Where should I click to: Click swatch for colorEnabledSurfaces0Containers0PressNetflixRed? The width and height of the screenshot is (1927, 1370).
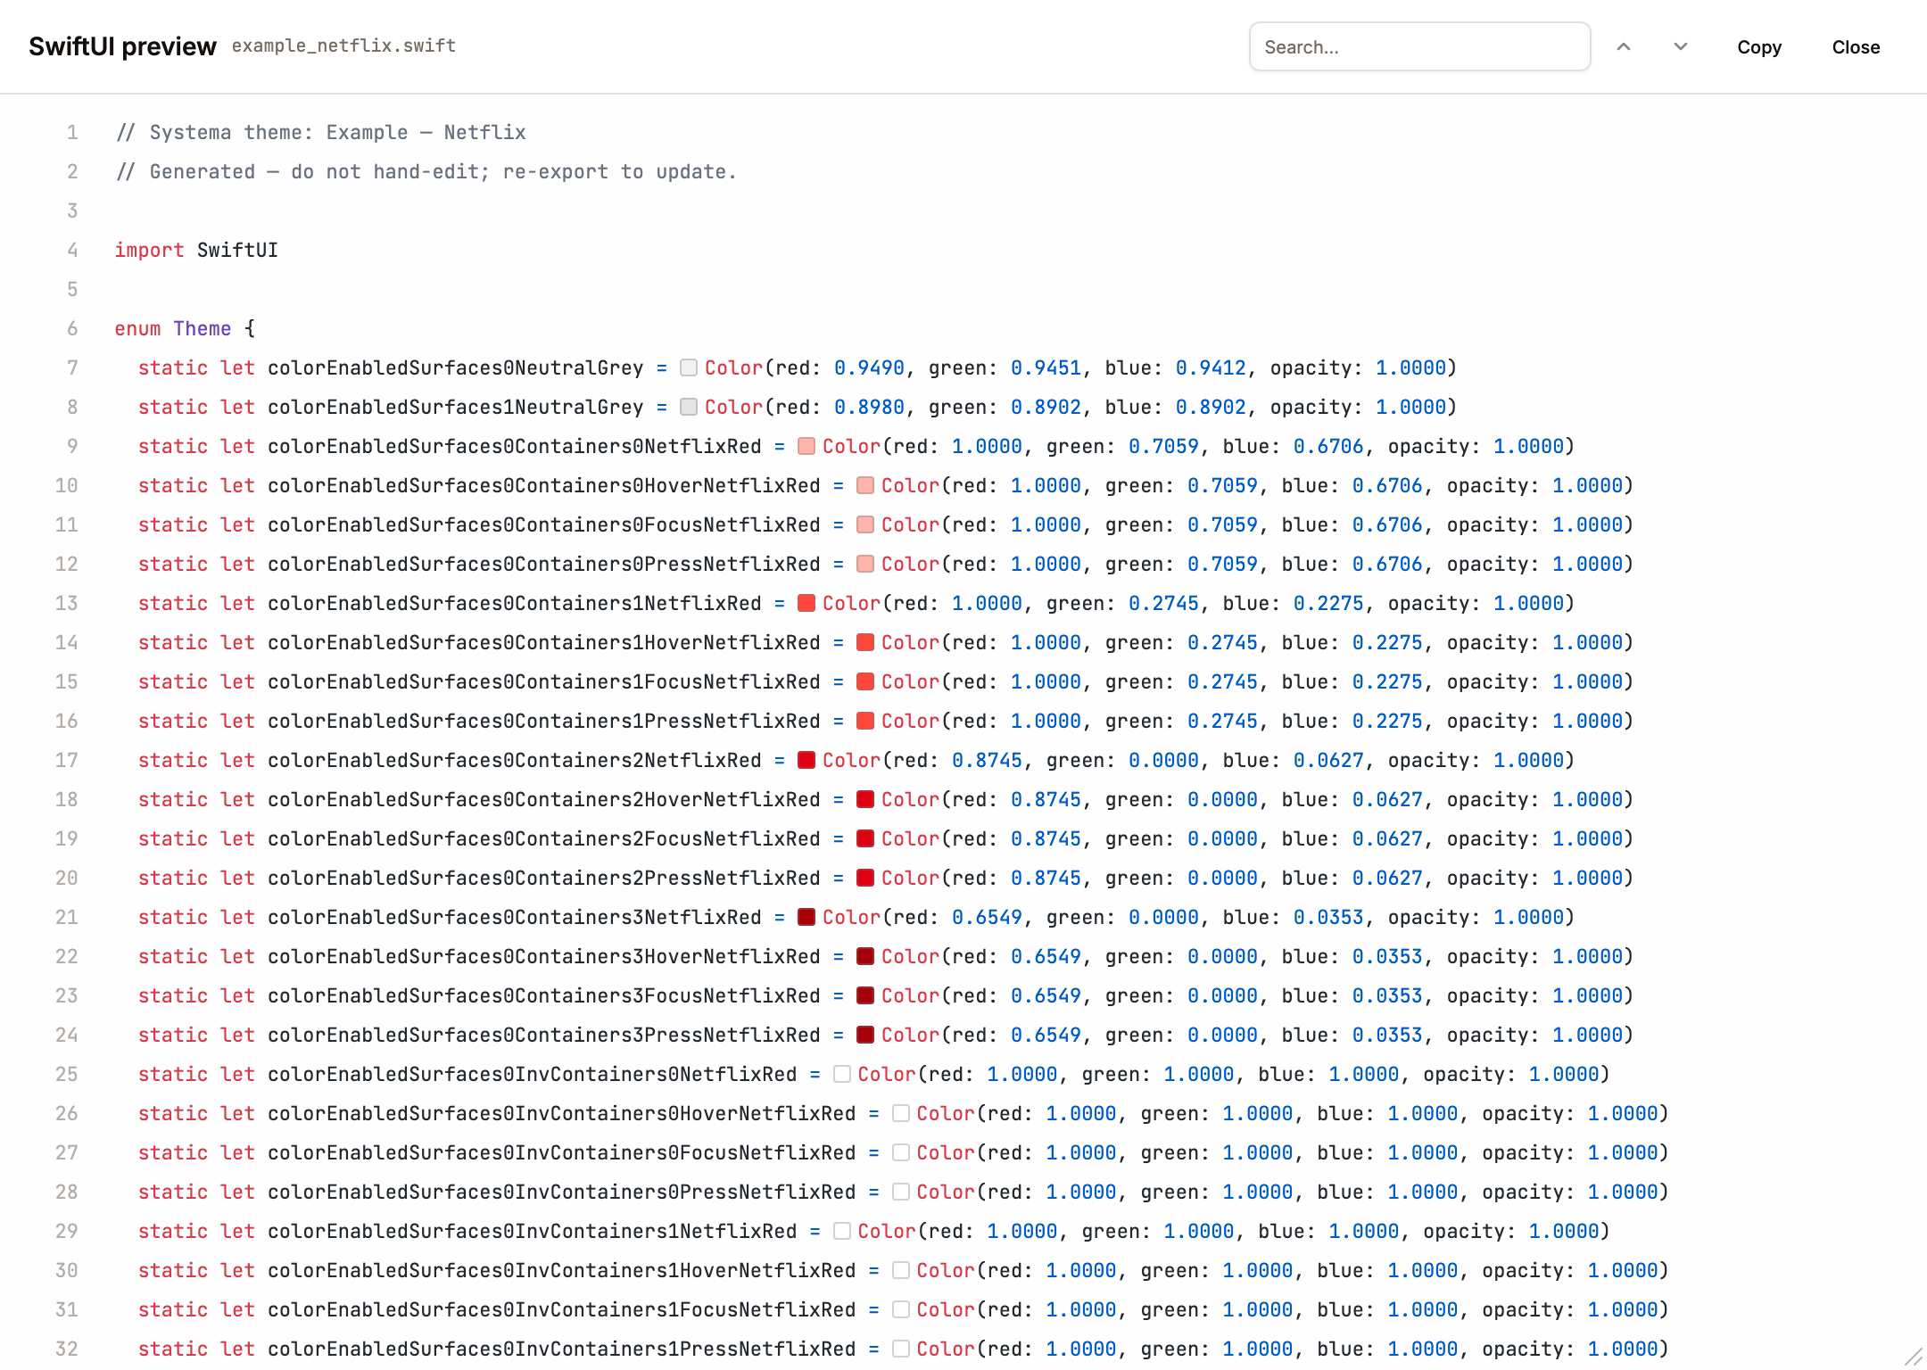point(865,564)
